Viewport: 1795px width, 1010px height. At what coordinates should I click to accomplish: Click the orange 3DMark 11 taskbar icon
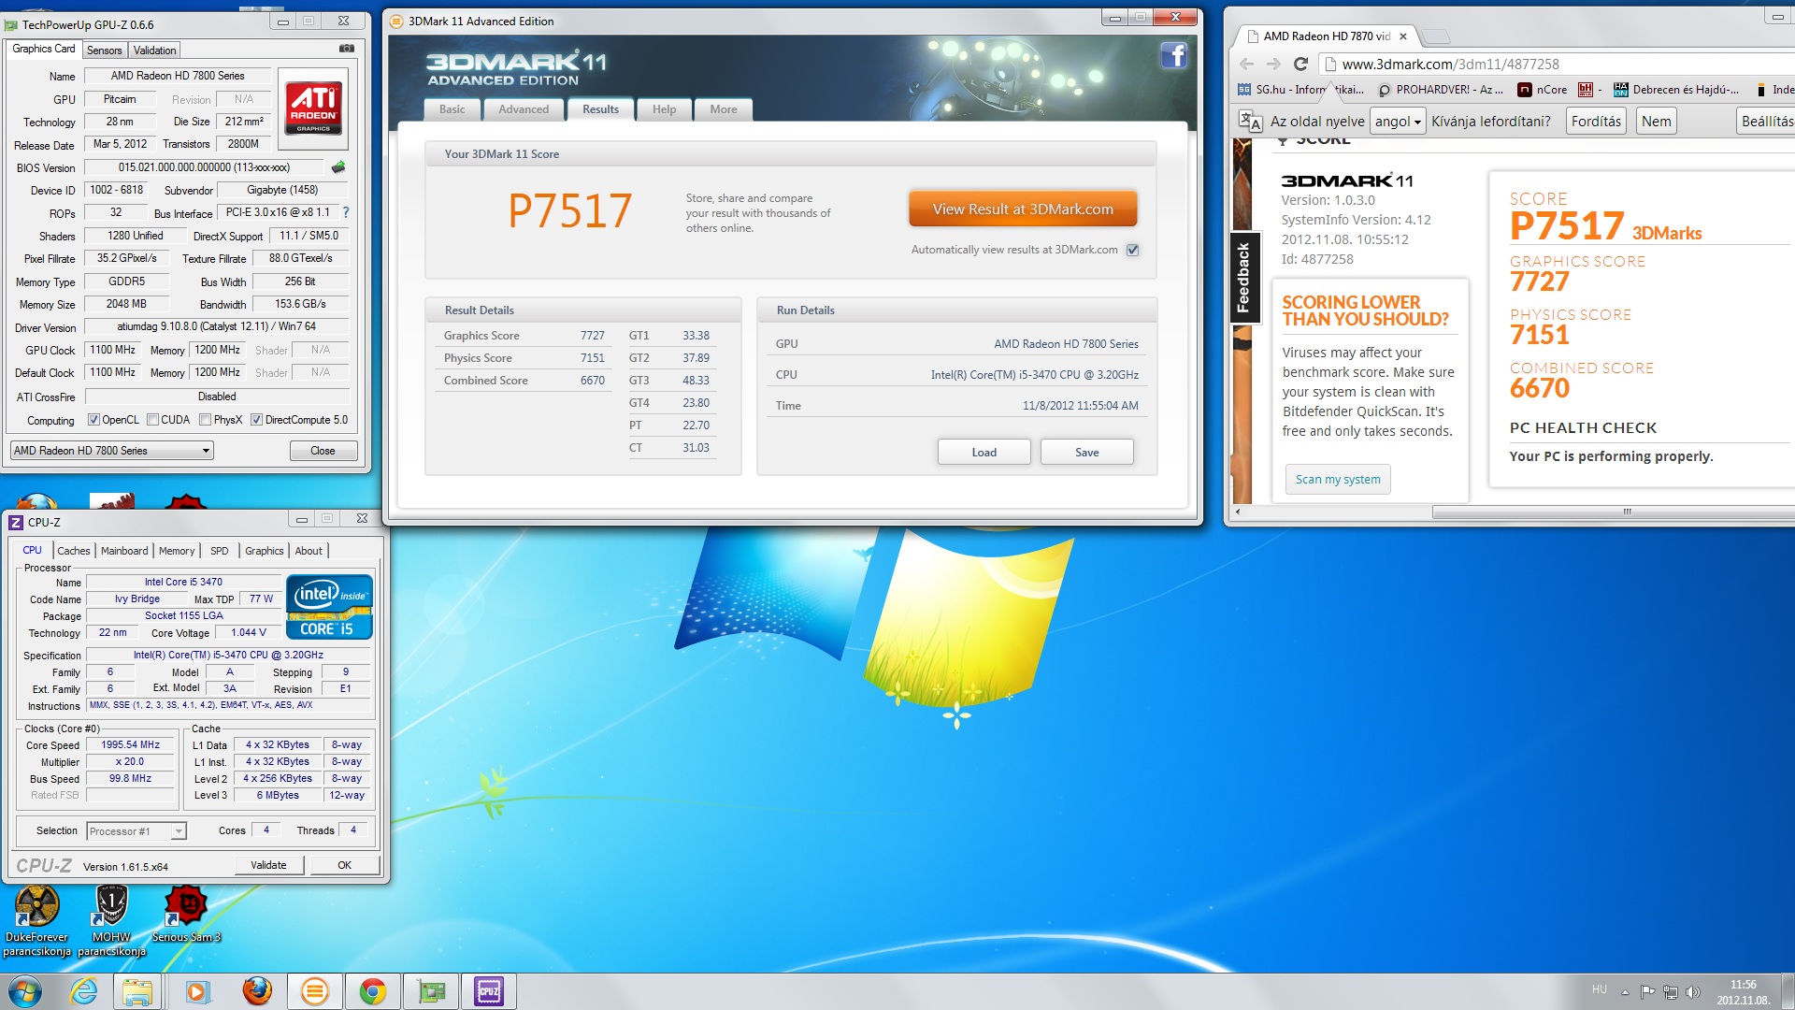(315, 991)
